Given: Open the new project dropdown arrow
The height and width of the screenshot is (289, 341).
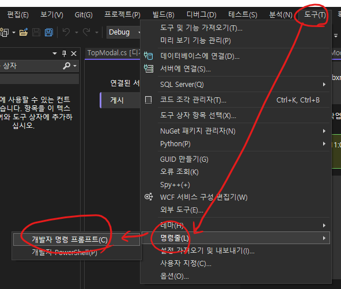Looking at the screenshot, I should click(x=14, y=33).
